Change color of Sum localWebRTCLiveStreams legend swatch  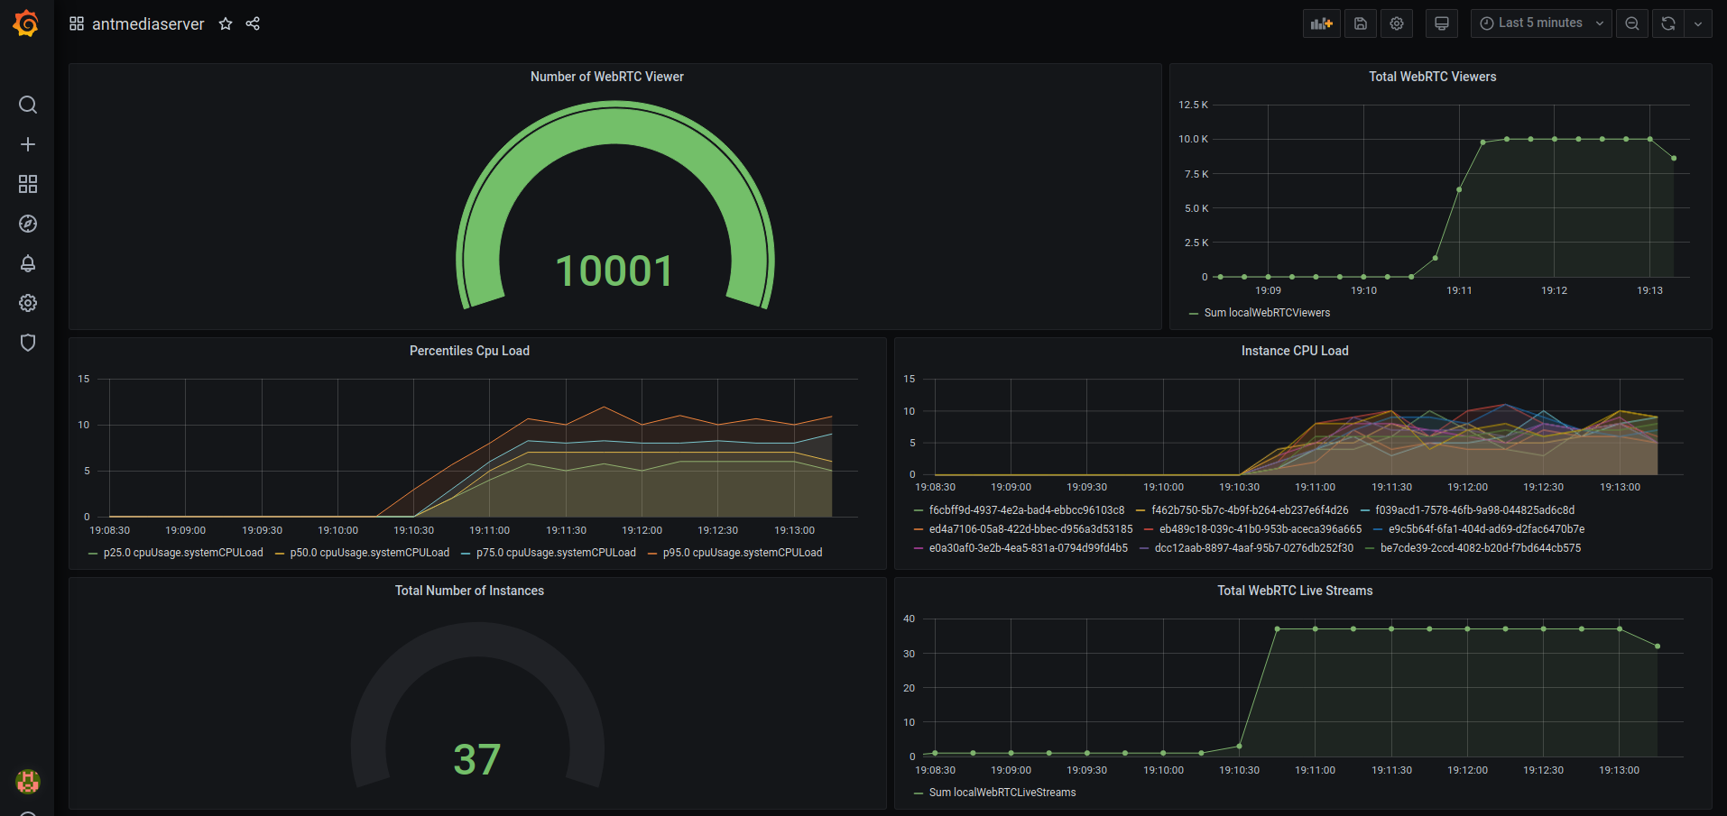919,793
